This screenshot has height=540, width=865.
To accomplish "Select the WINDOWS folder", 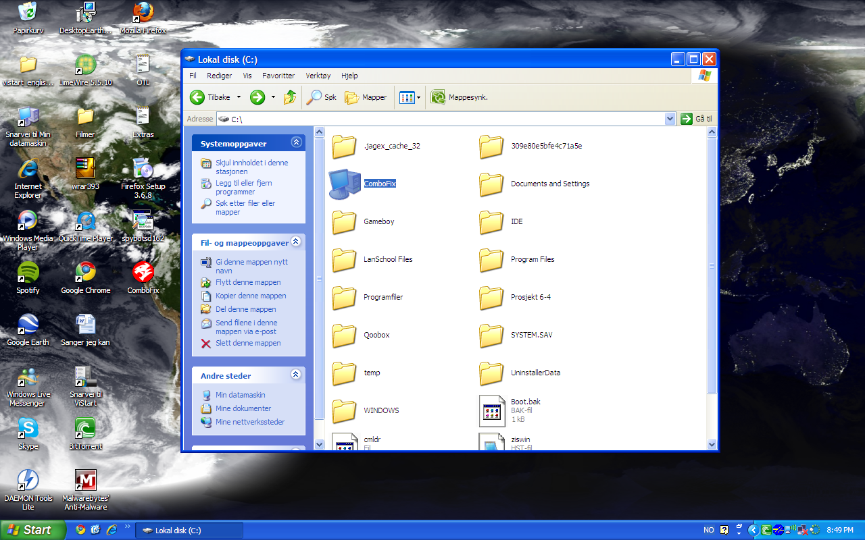I will pyautogui.click(x=345, y=410).
